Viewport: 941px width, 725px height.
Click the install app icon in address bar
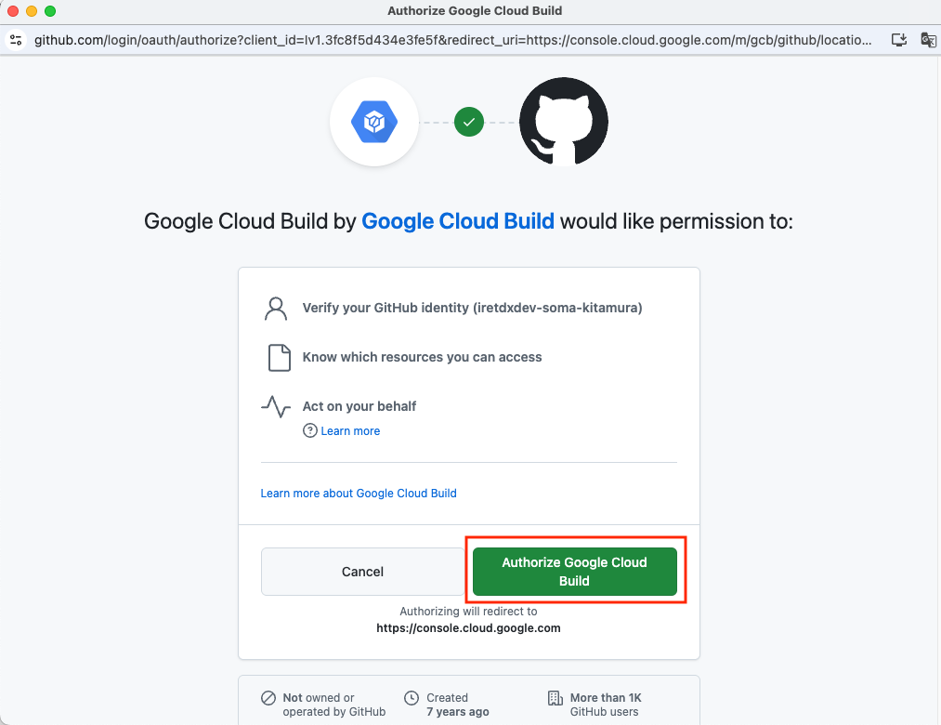898,40
